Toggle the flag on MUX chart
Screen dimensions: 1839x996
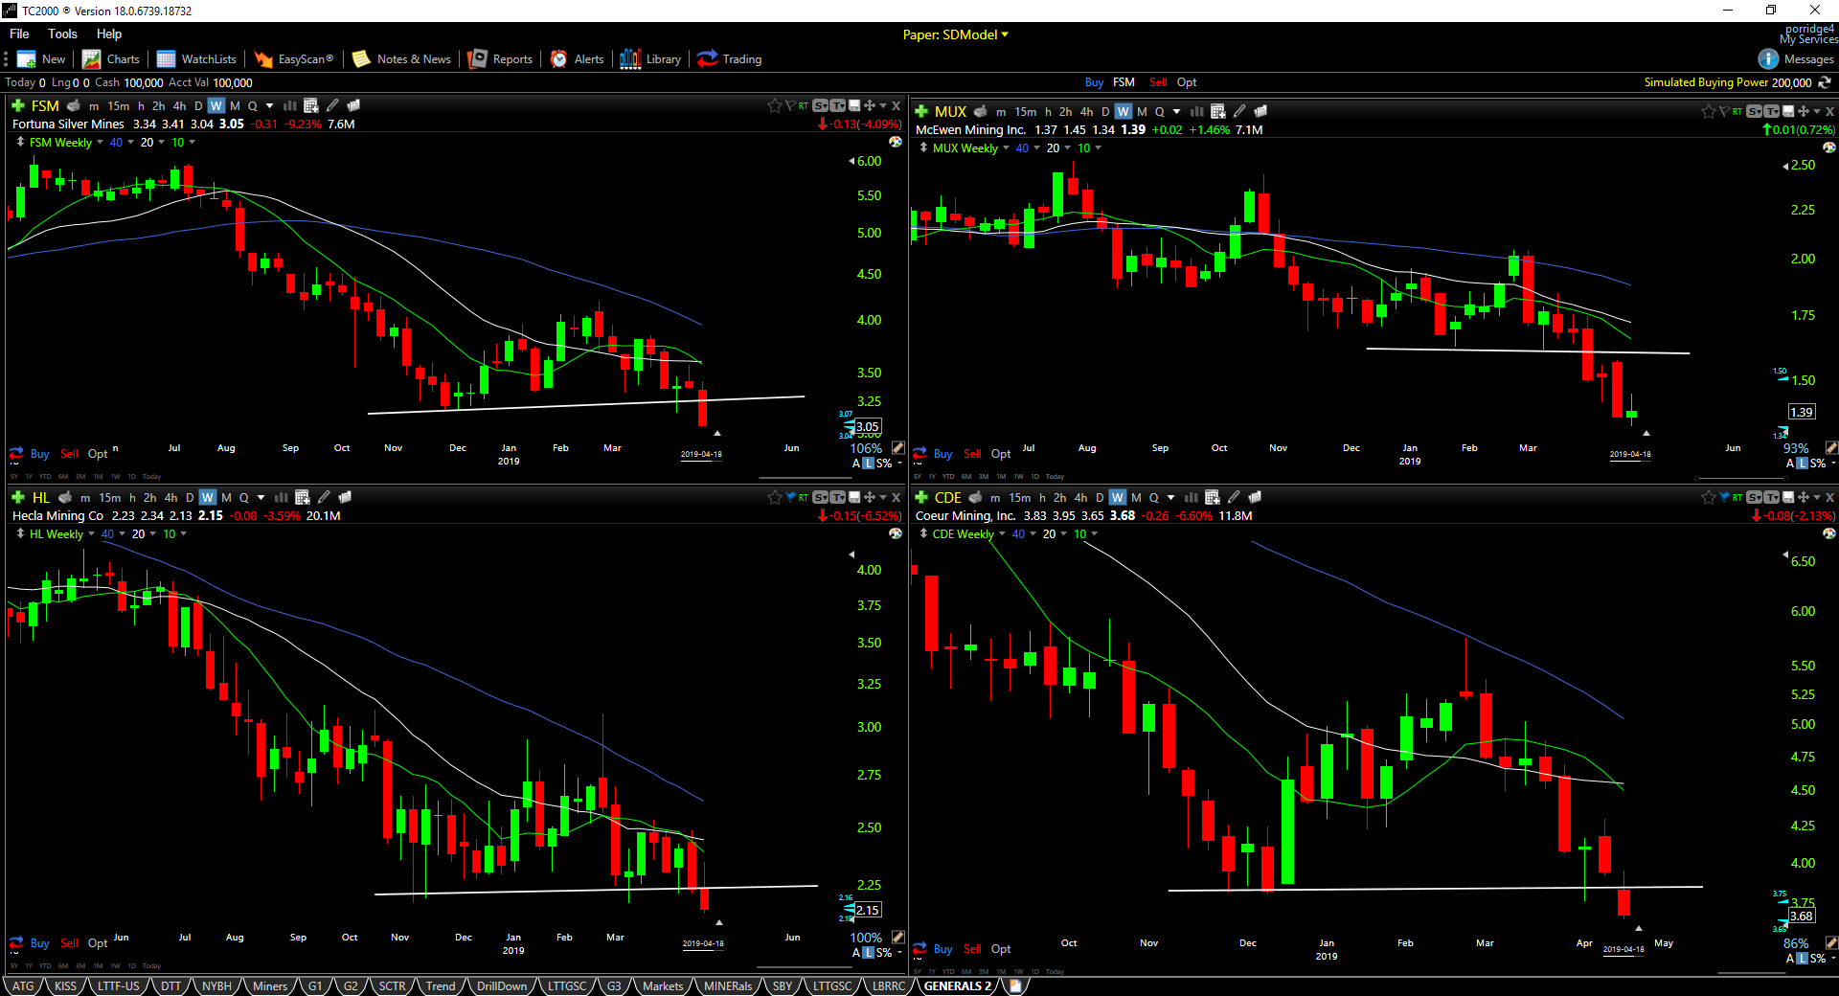(1724, 111)
